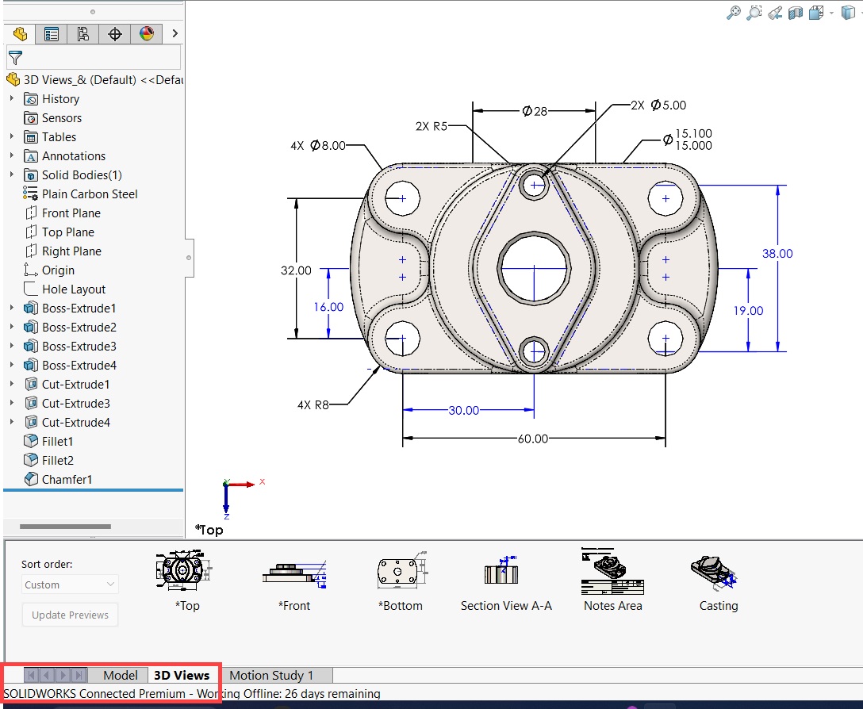863x709 pixels.
Task: Open the PropertyManager tab icon
Action: (52, 34)
